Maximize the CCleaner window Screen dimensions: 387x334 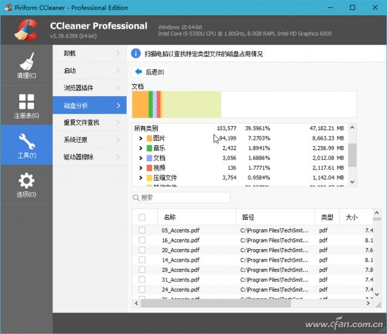click(353, 7)
